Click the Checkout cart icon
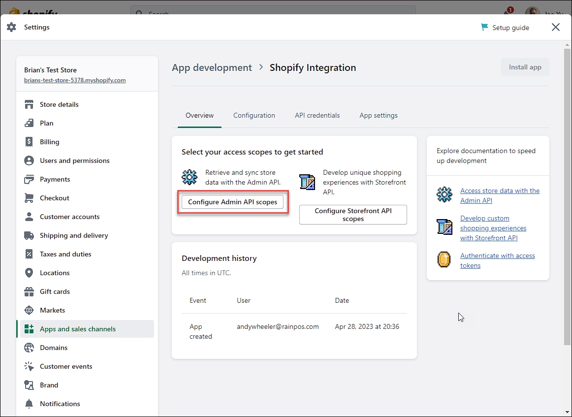This screenshot has width=572, height=417. [x=29, y=198]
